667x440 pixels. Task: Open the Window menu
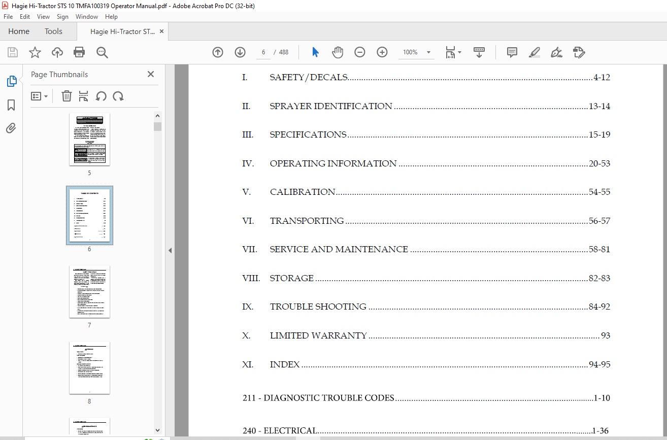[87, 17]
